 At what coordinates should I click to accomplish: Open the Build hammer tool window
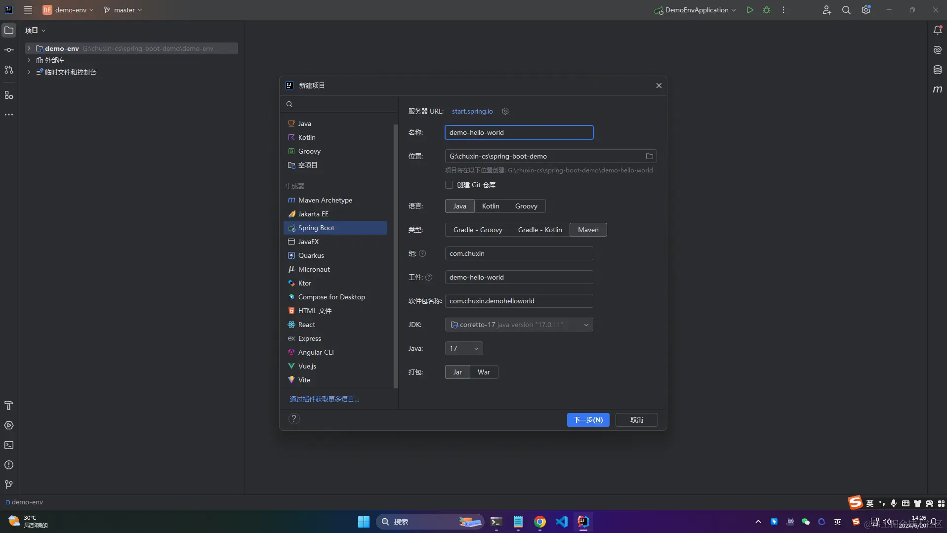(9, 406)
